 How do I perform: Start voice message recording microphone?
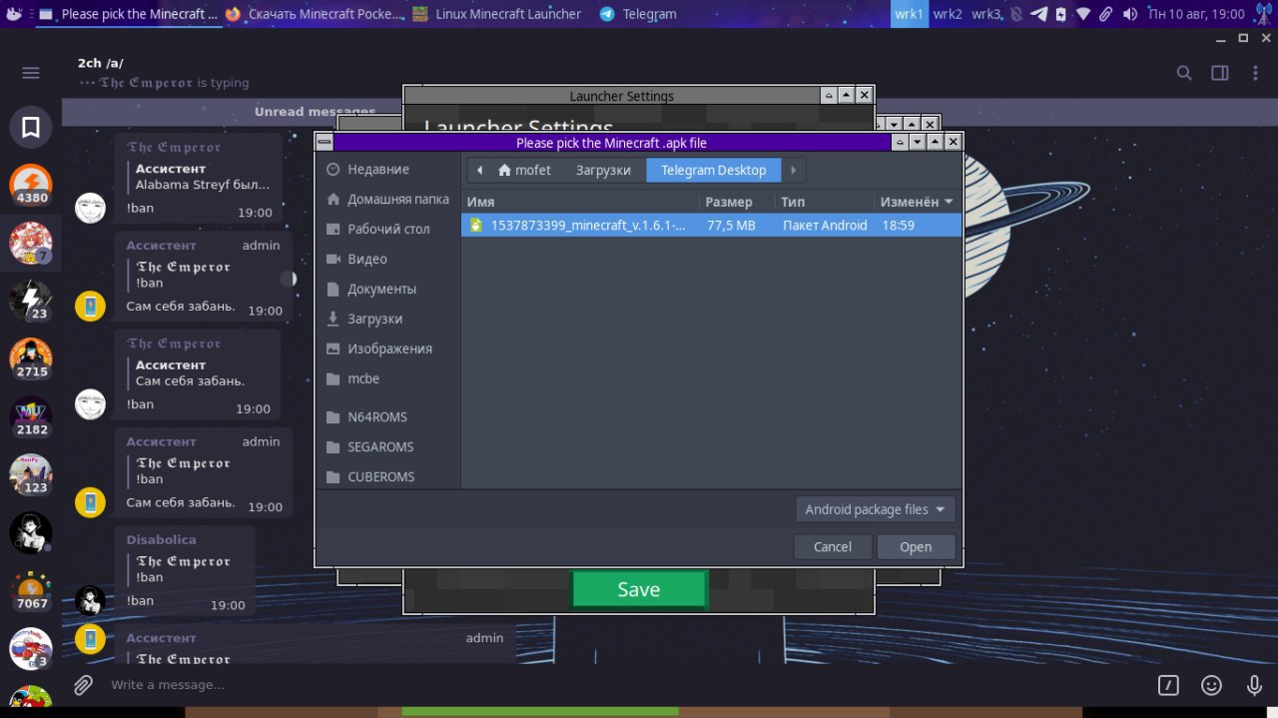pos(1255,685)
